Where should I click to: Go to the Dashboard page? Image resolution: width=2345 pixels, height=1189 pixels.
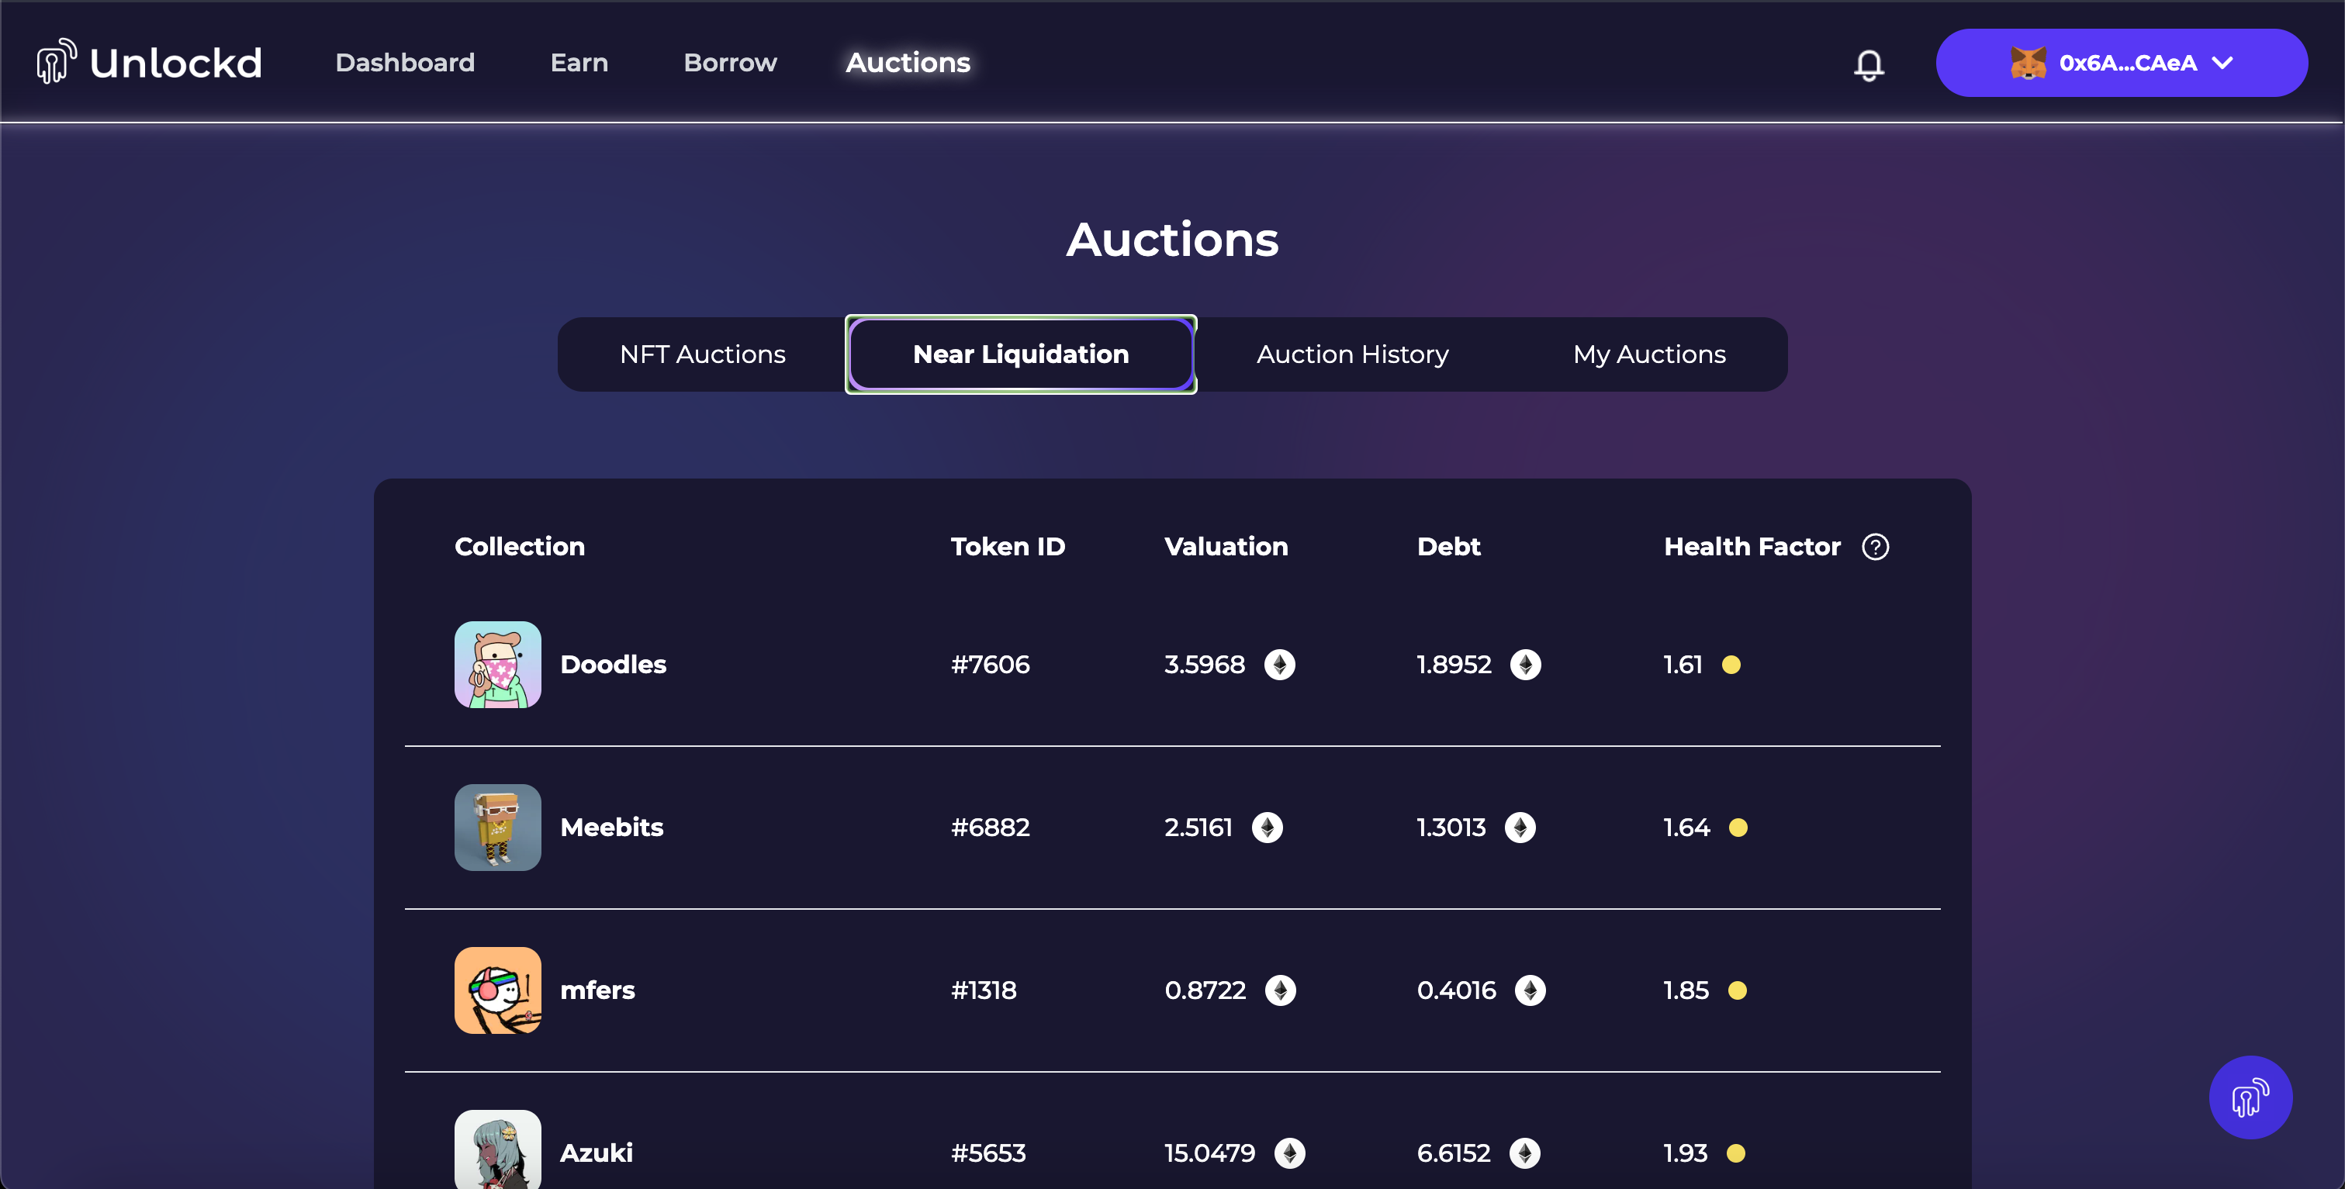[405, 63]
